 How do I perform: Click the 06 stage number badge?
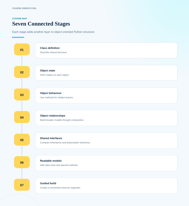22,162
